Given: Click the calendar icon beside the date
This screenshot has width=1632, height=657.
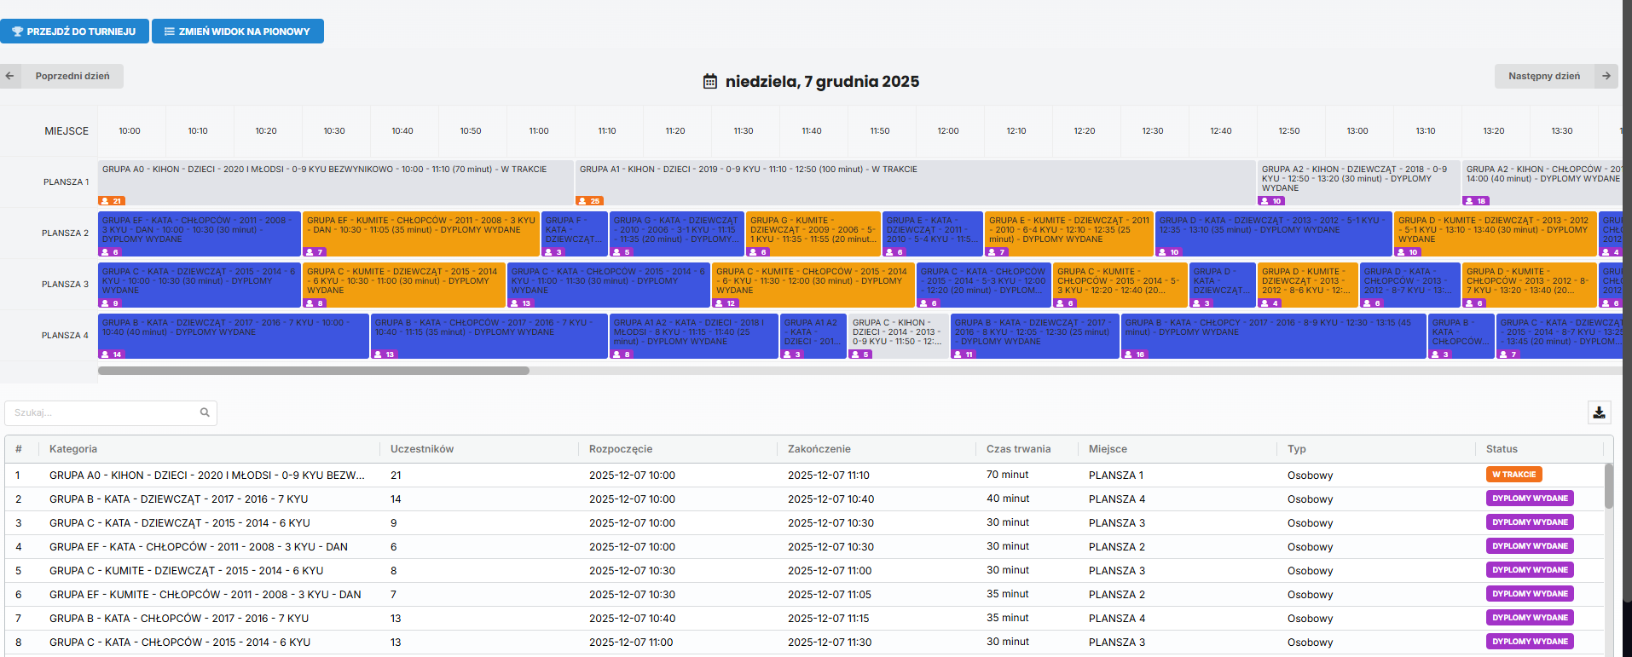Looking at the screenshot, I should coord(709,82).
